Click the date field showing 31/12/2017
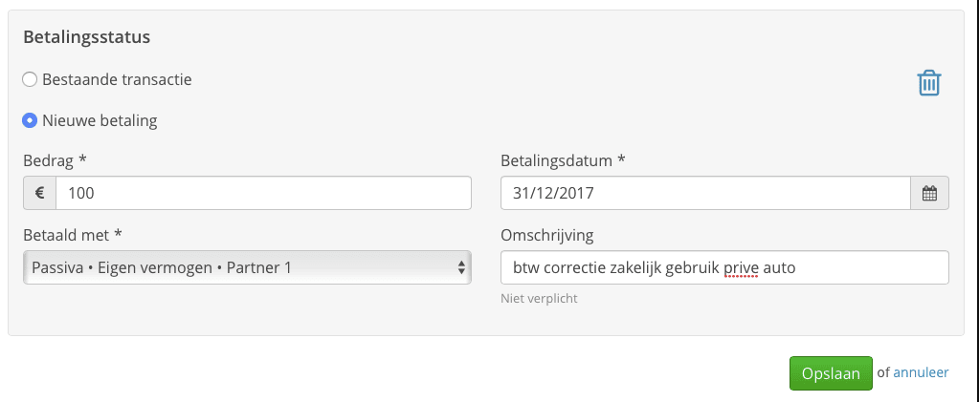 [x=705, y=193]
